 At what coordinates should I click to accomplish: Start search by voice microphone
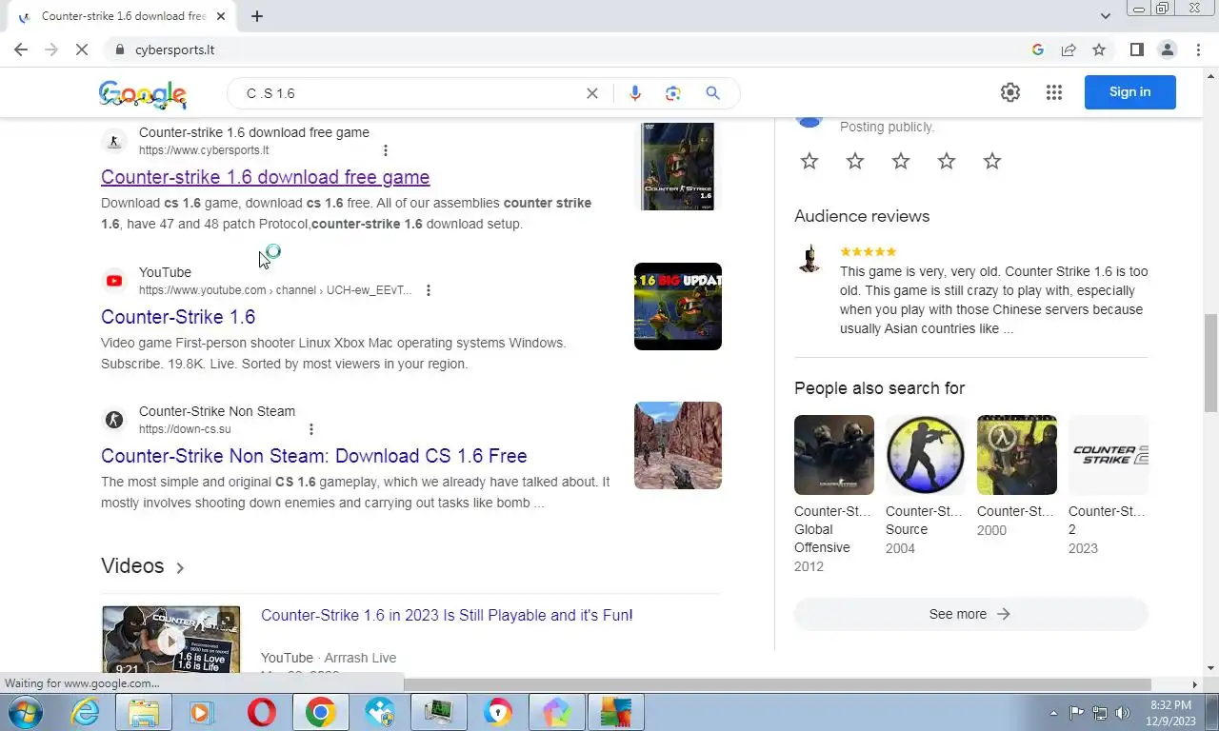[x=635, y=93]
